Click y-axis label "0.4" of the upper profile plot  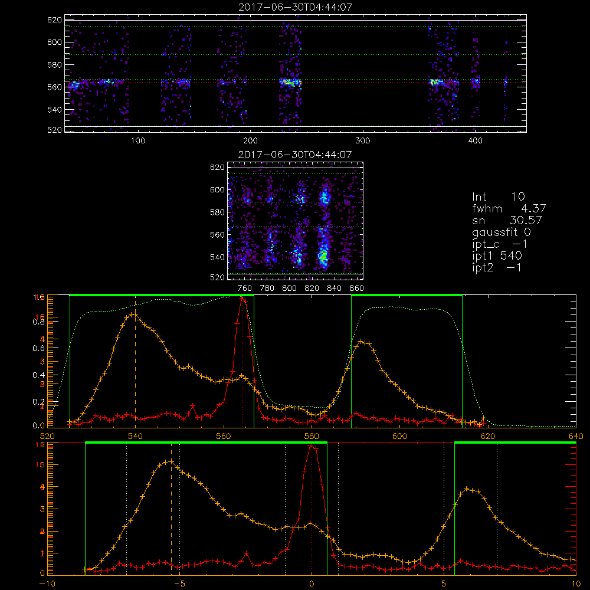[x=39, y=375]
